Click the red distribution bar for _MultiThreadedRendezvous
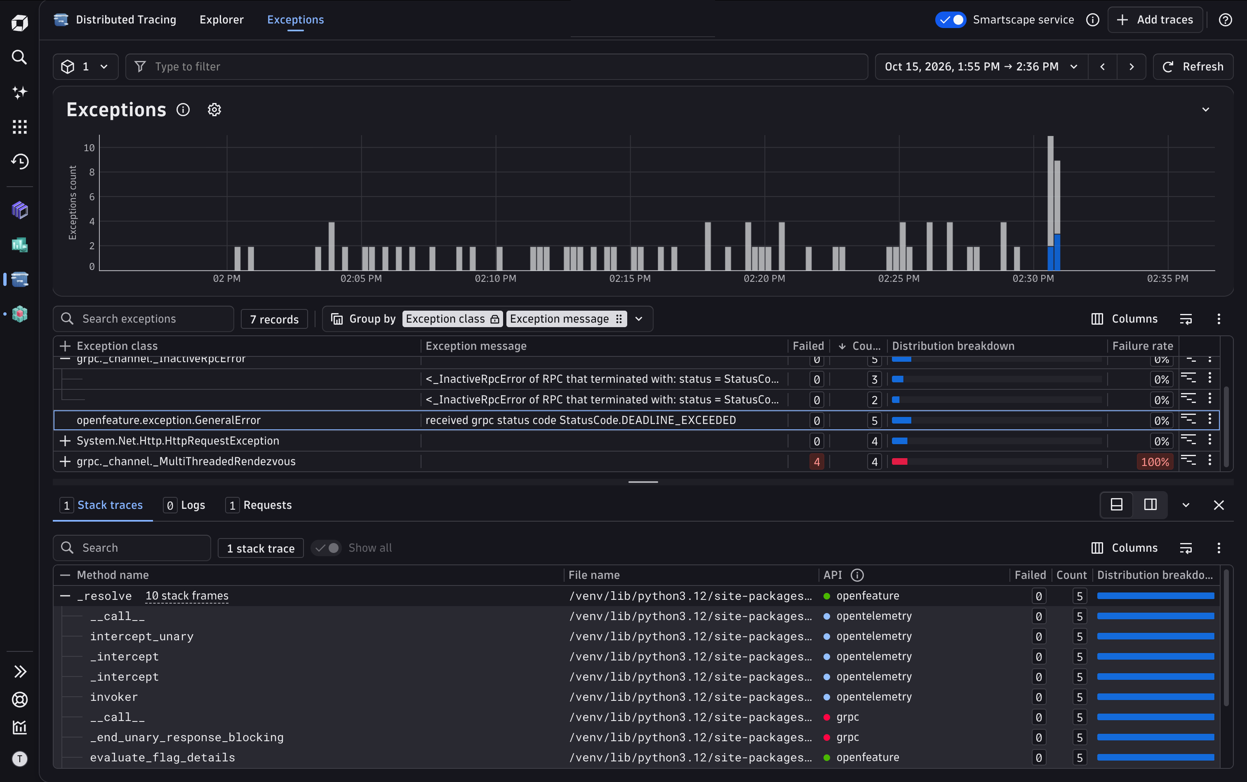The height and width of the screenshot is (782, 1247). click(900, 461)
